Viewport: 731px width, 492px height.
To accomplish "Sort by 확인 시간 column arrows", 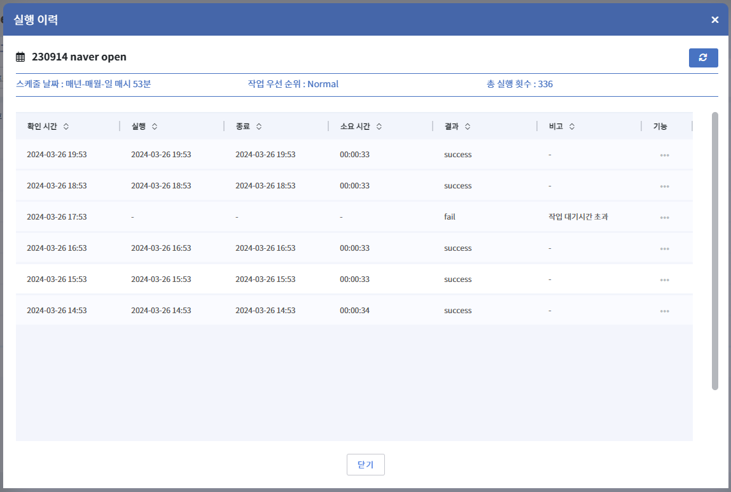I will [66, 127].
